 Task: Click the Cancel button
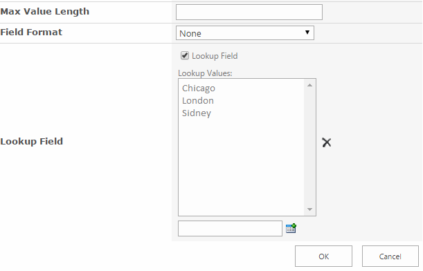point(390,256)
